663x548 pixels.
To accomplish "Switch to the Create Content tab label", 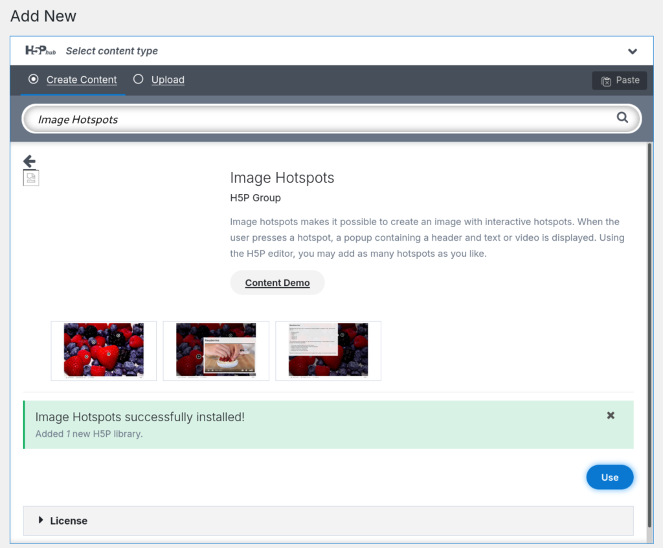I will tap(82, 80).
